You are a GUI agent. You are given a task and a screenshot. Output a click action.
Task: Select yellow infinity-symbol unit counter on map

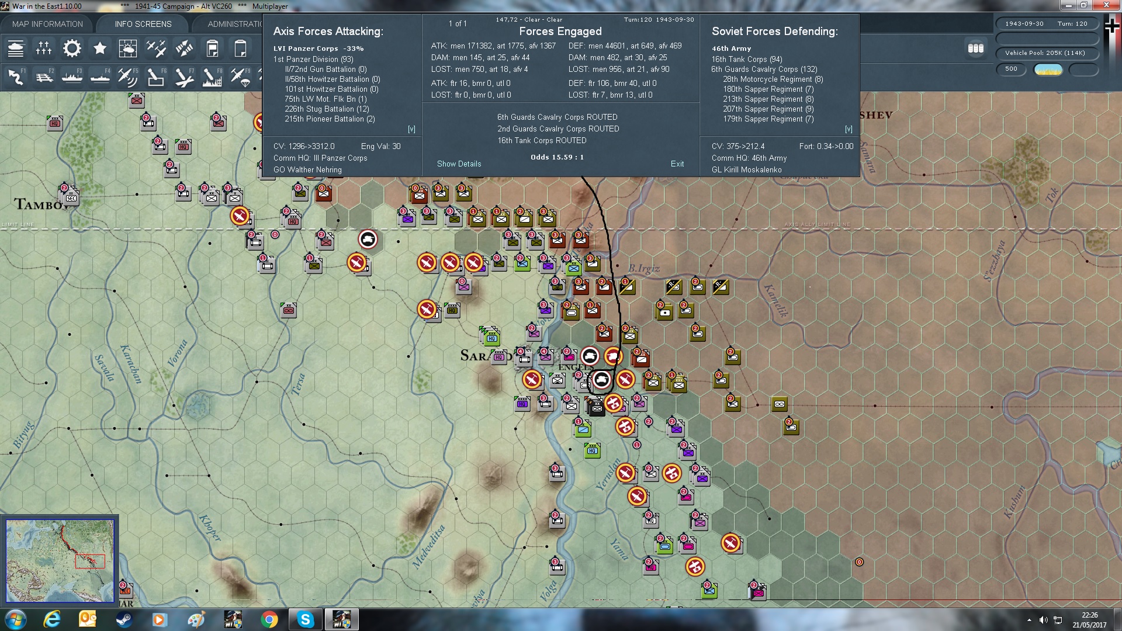(779, 404)
